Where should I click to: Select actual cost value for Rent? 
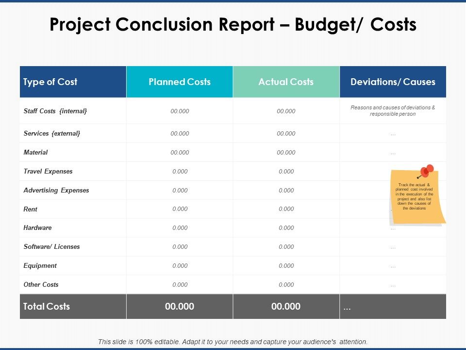(286, 209)
